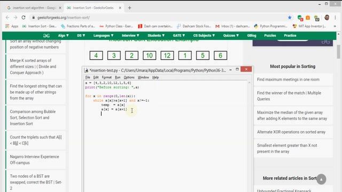Click the page vertical scrollbar thumb
This screenshot has height=192, width=342.
tap(338, 52)
